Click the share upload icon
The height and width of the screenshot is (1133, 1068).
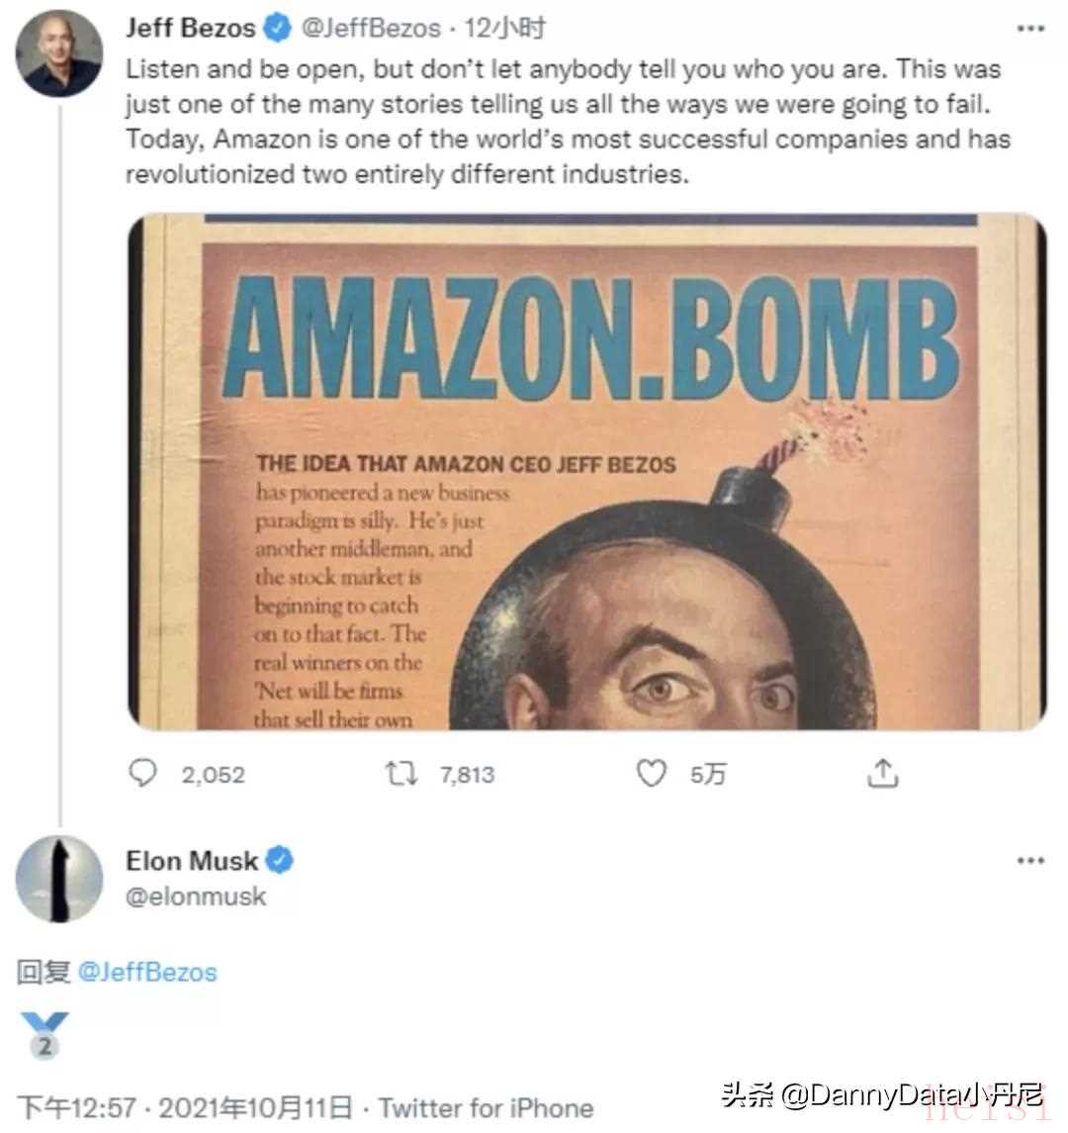[882, 773]
